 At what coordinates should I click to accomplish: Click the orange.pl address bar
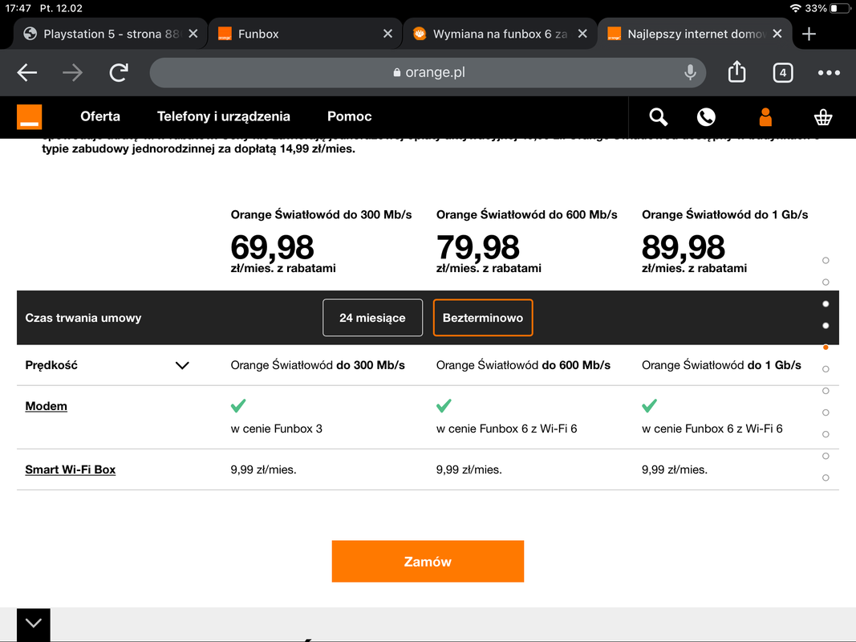(x=428, y=72)
